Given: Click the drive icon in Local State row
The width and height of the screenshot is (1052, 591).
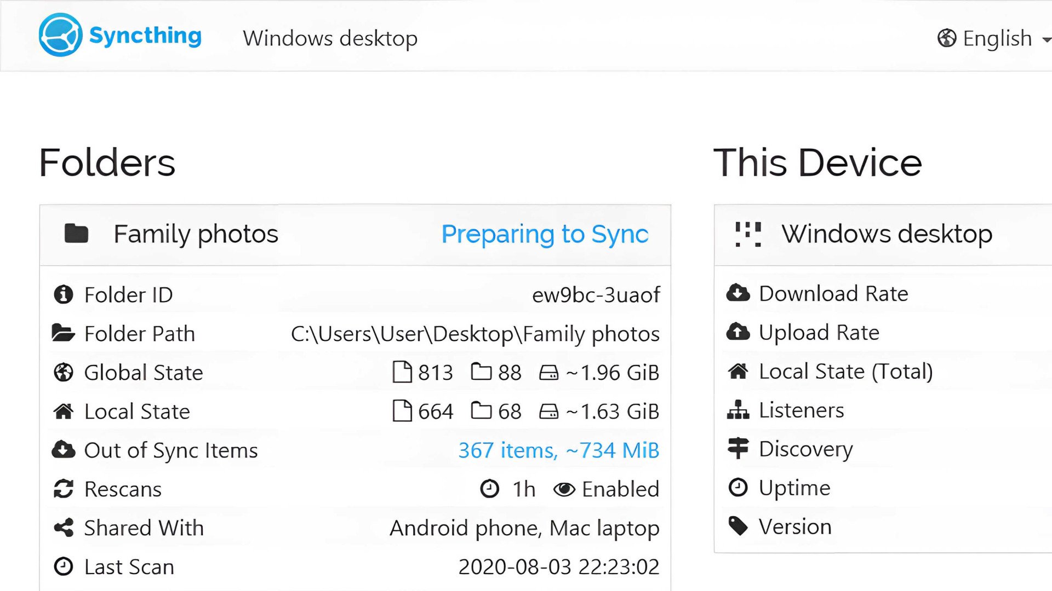Looking at the screenshot, I should [548, 412].
